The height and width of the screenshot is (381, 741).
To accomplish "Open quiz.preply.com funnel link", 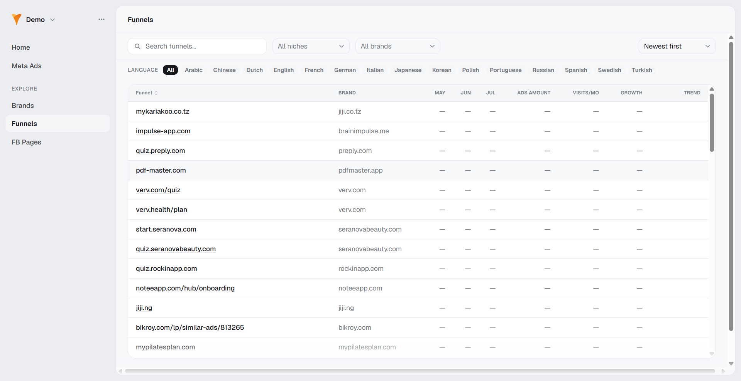I will pos(161,151).
